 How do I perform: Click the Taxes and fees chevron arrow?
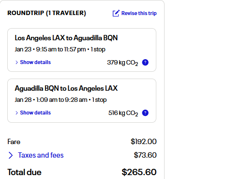click(11, 155)
